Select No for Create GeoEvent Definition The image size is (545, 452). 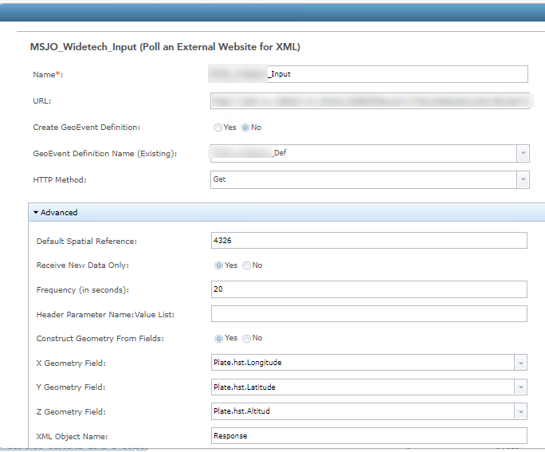(x=245, y=128)
